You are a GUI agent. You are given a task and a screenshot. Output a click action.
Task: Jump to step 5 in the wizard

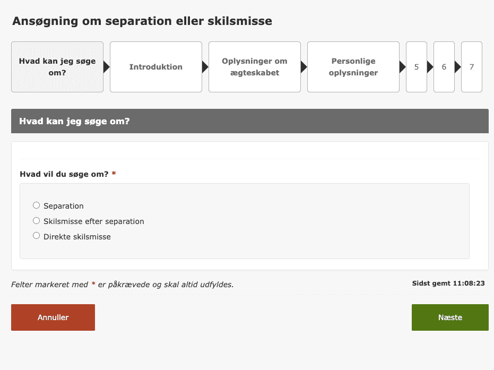(x=417, y=67)
